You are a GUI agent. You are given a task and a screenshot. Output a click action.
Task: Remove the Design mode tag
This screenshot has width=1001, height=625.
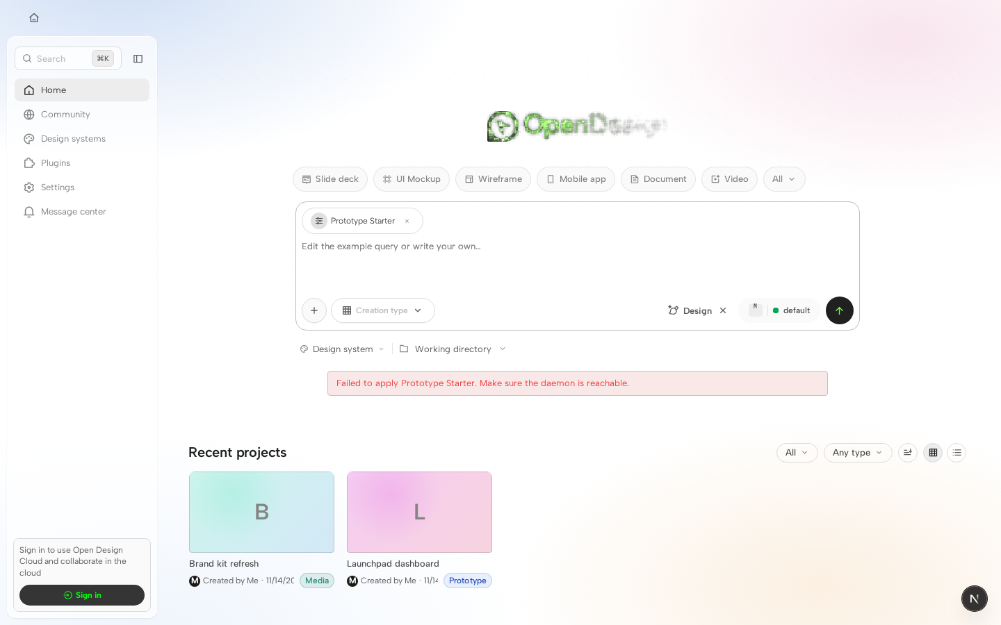723,310
